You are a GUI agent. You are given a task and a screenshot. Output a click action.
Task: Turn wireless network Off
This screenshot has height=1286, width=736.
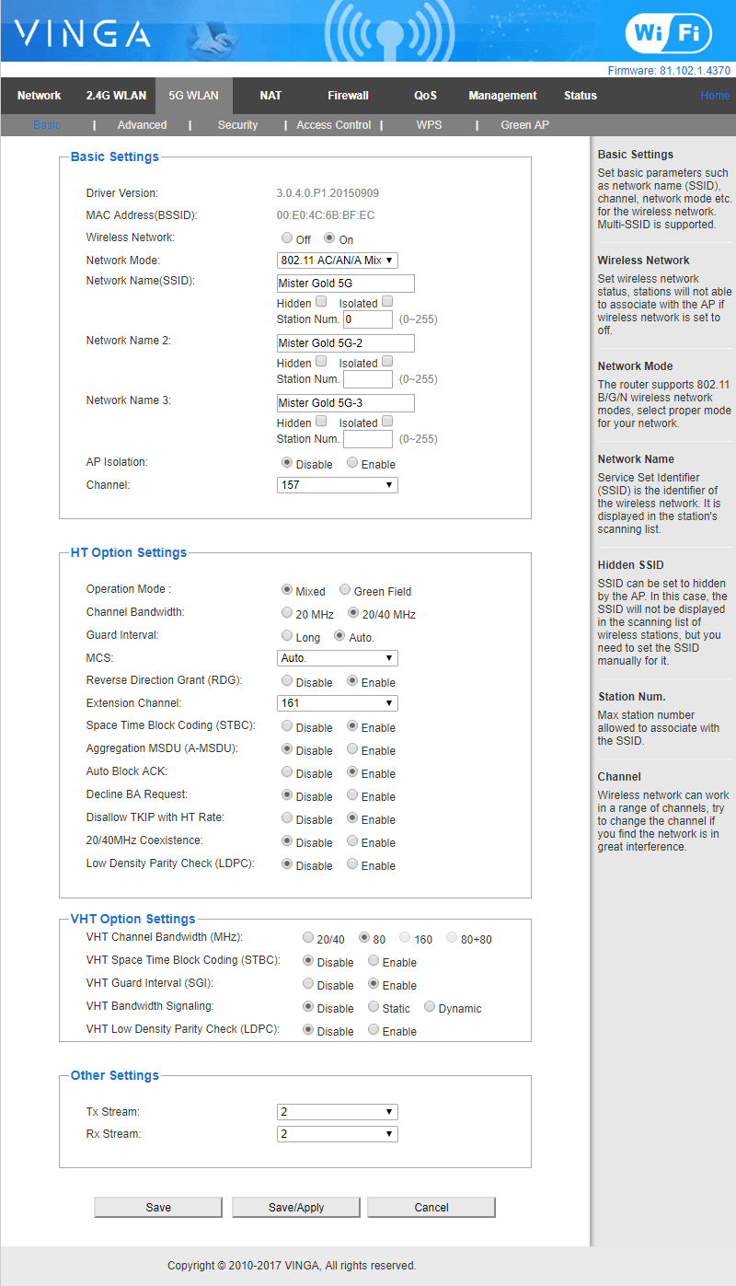[x=287, y=238]
